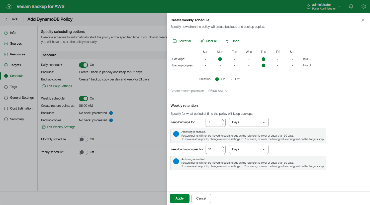Click the Undo arrow icon
370x205 pixels.
tap(228, 41)
